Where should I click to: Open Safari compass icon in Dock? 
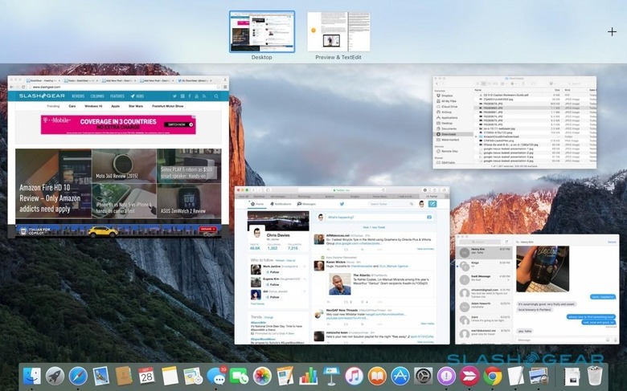[x=78, y=376]
